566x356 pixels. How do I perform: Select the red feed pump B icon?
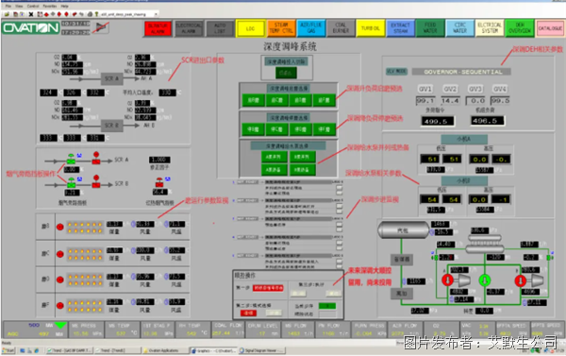(520, 280)
